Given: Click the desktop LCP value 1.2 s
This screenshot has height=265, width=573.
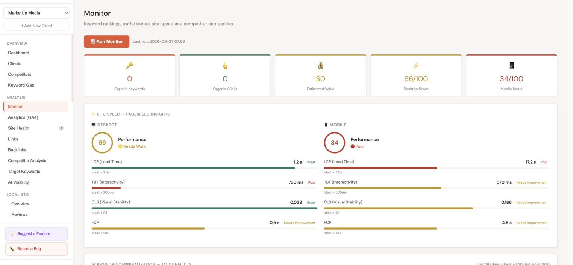Looking at the screenshot, I should pyautogui.click(x=298, y=162).
